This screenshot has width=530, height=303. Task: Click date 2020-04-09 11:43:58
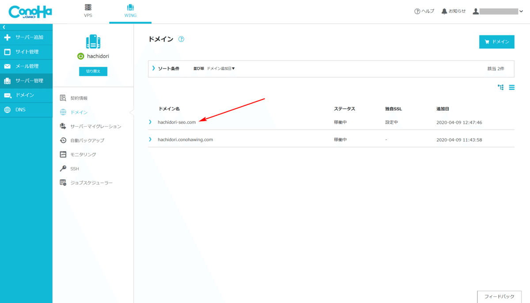tap(459, 140)
